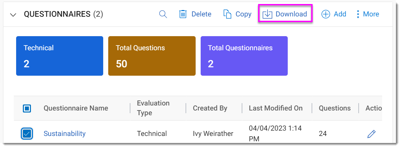Collapse the Questionnaires section chevron
This screenshot has width=401, height=148.
(13, 14)
